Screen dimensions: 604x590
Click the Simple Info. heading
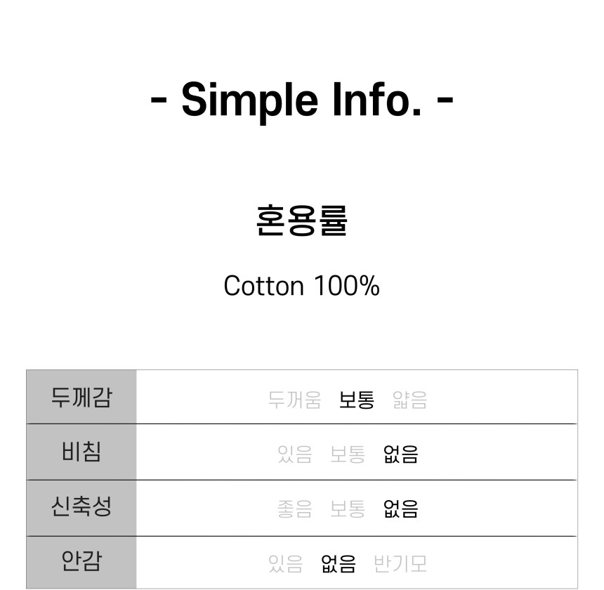coord(301,99)
